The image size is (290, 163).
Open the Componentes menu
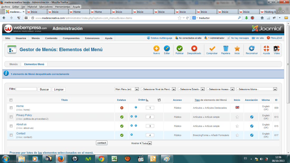(x=71, y=38)
